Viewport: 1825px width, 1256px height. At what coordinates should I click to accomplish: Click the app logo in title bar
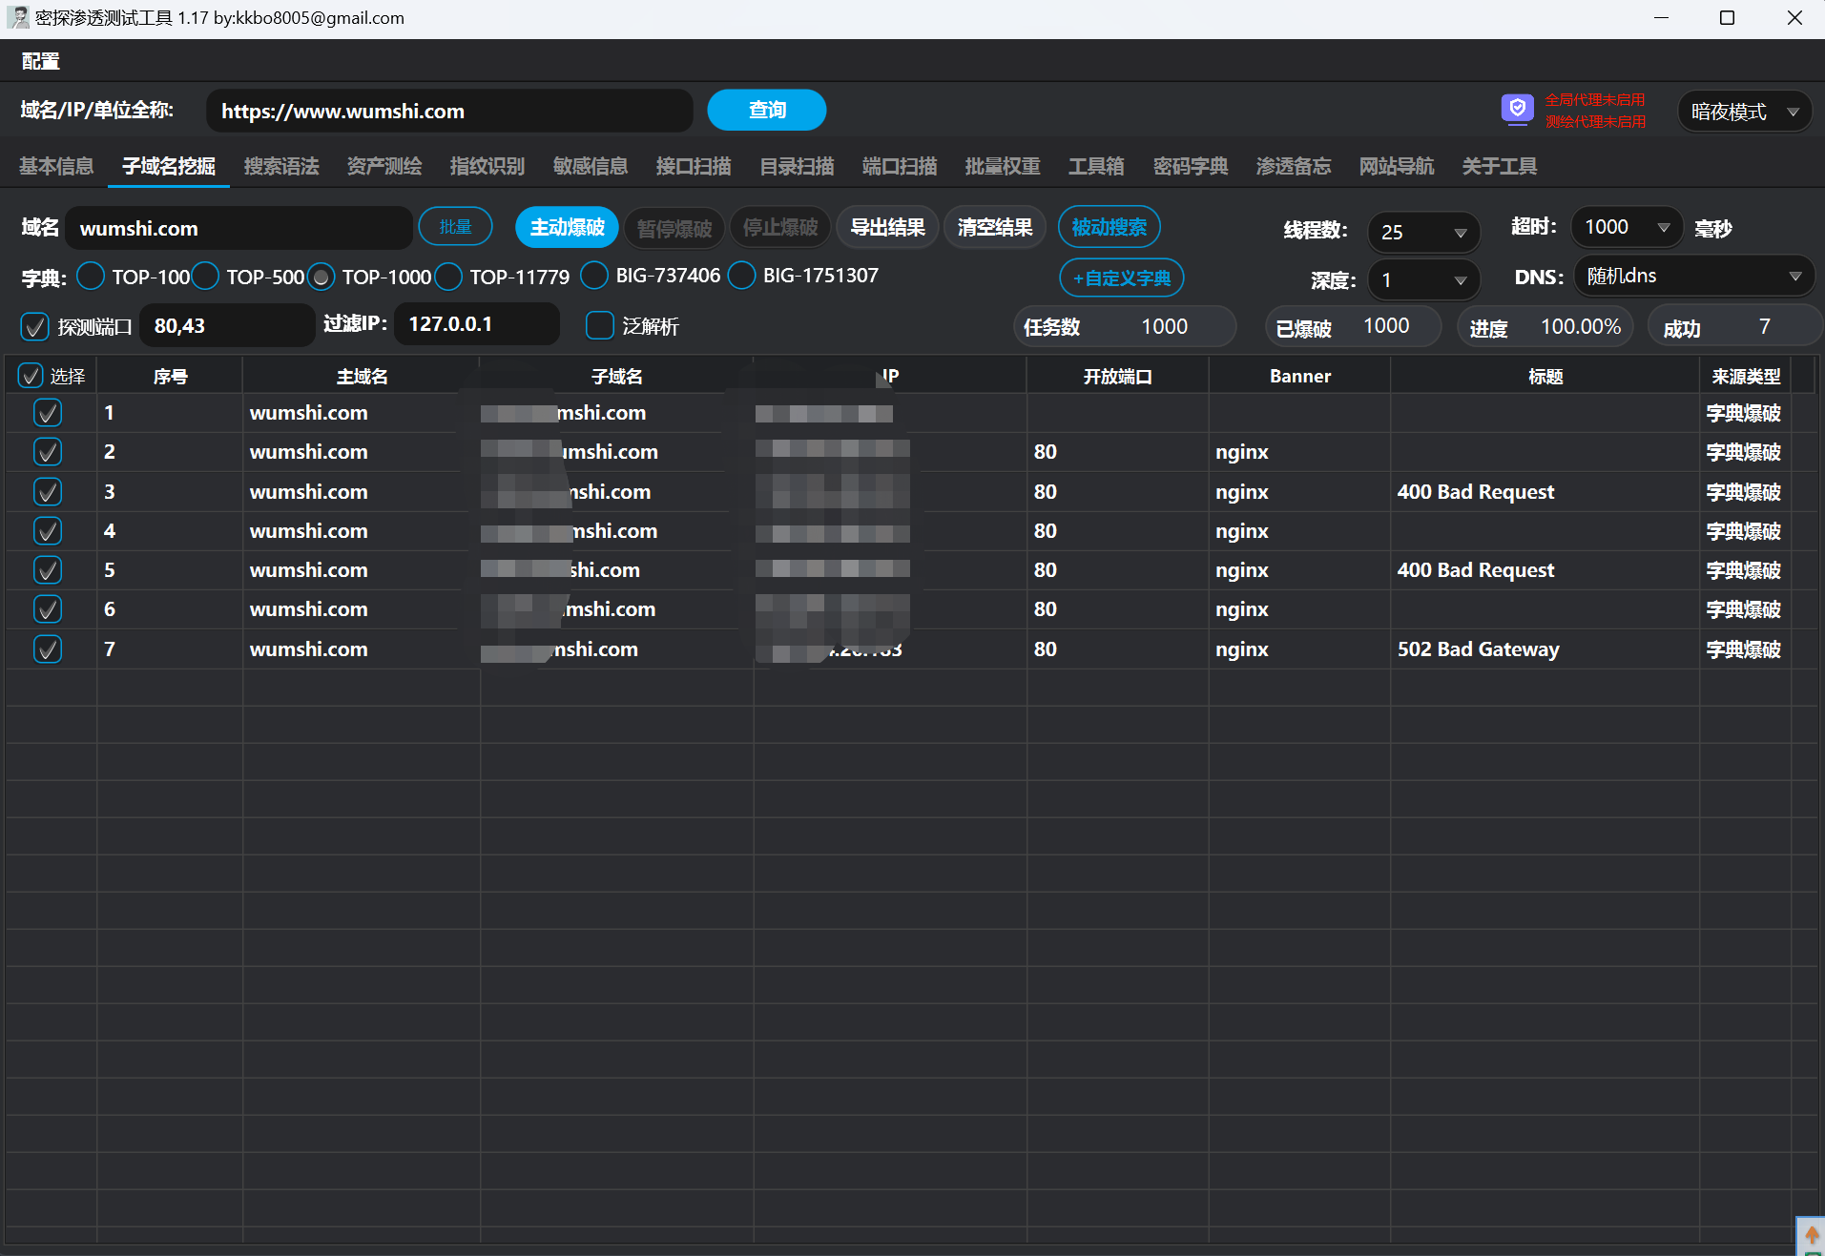pyautogui.click(x=17, y=17)
